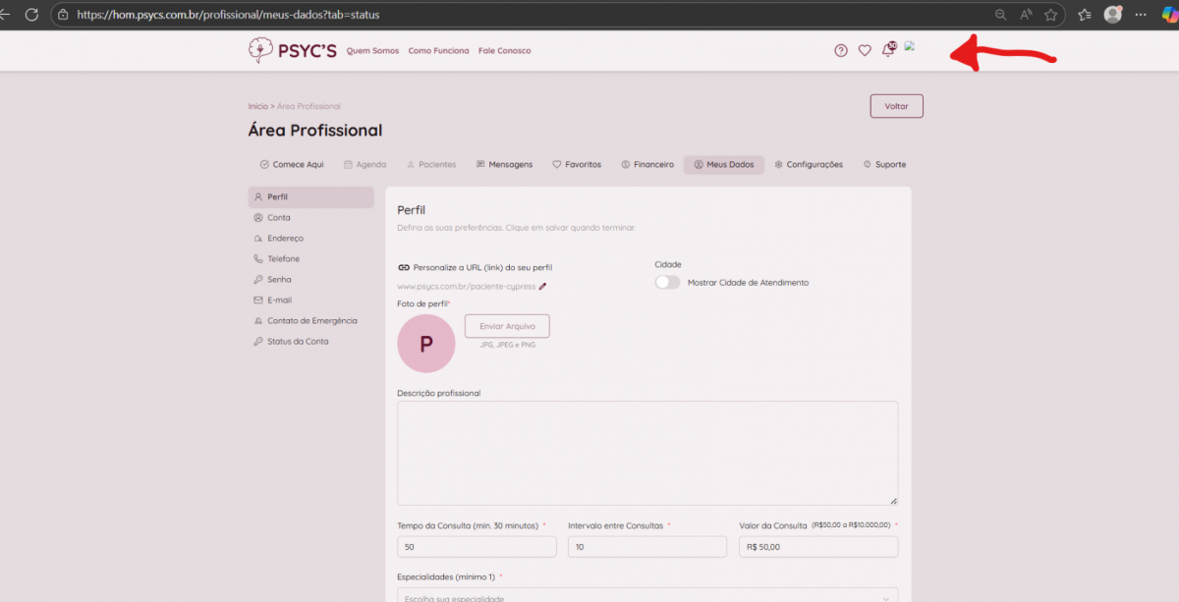Open the Mensagens tab
1179x602 pixels.
pyautogui.click(x=504, y=165)
